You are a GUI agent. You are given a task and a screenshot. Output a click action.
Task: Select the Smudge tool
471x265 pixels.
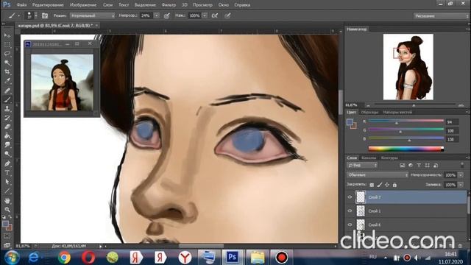[x=7, y=145]
